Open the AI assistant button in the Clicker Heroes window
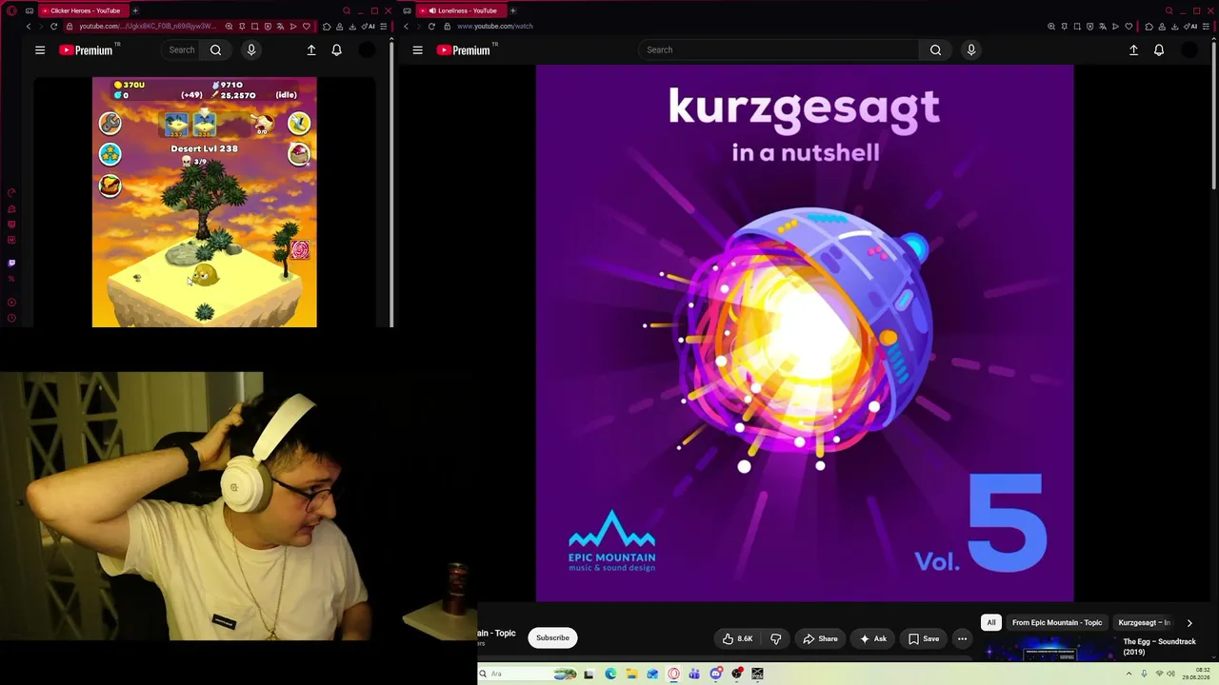 [x=369, y=27]
